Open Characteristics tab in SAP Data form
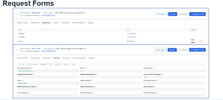 35,58
